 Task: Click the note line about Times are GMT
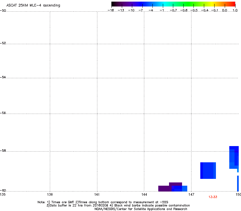pos(103,202)
